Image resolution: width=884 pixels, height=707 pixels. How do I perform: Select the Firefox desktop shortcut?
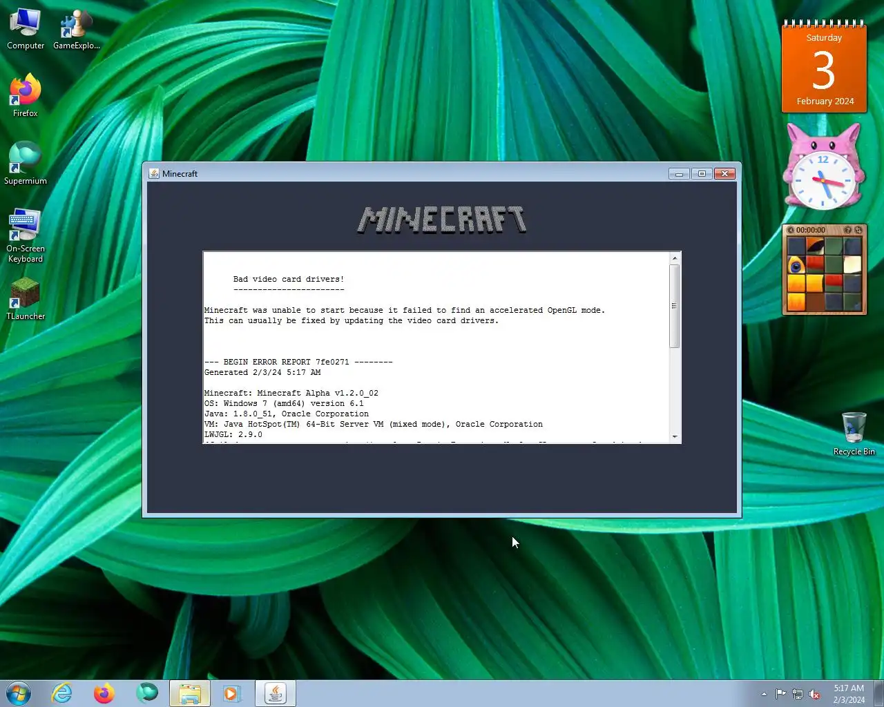(26, 97)
